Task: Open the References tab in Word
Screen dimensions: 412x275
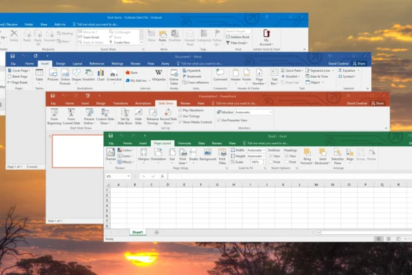Action: (x=96, y=64)
